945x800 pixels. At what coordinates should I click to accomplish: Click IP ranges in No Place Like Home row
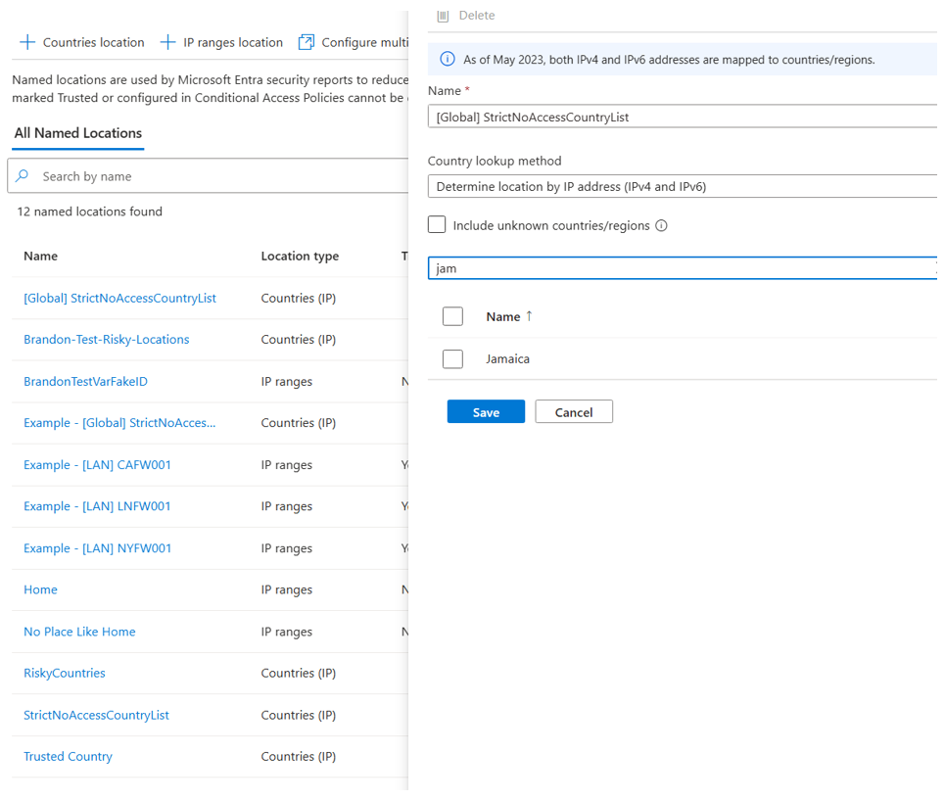[x=286, y=632]
